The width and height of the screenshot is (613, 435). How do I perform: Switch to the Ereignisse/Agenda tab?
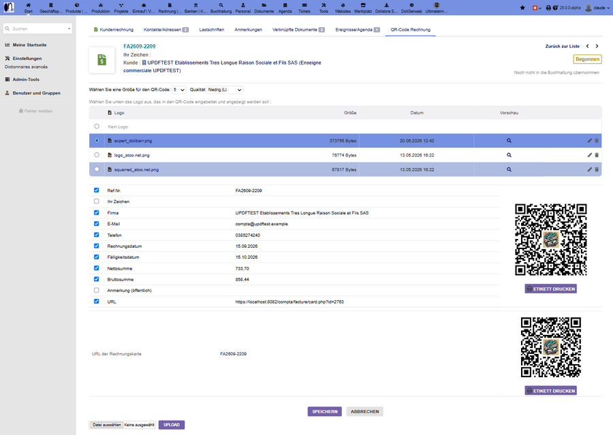tap(358, 30)
